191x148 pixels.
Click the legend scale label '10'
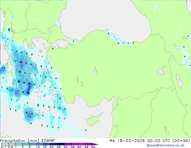38,147
